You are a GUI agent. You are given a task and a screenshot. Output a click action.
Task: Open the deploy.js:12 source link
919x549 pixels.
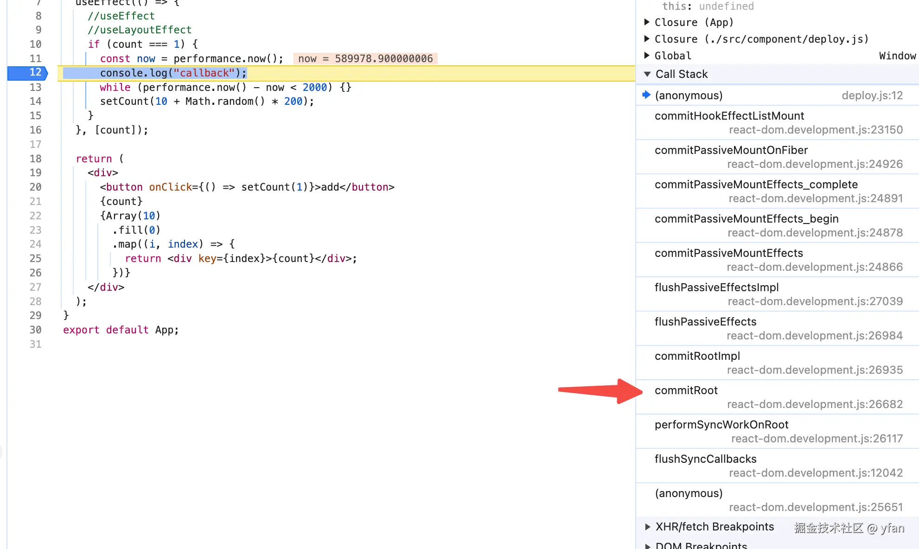[x=872, y=96]
